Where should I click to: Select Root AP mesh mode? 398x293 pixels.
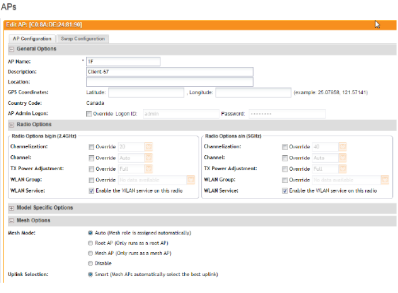tap(90, 243)
